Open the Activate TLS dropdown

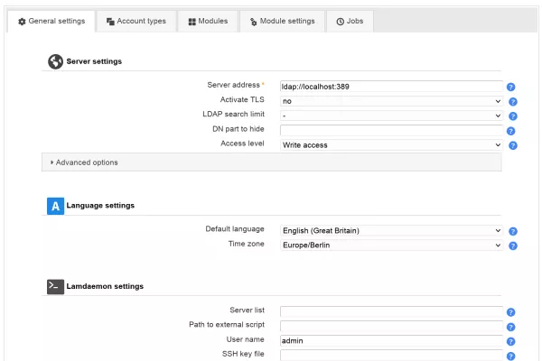point(391,101)
